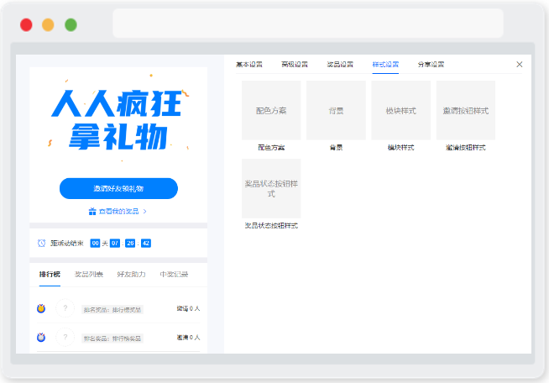Click the 邀请好友领礼物 blue button
Viewport: 549px width, 383px height.
click(x=118, y=188)
